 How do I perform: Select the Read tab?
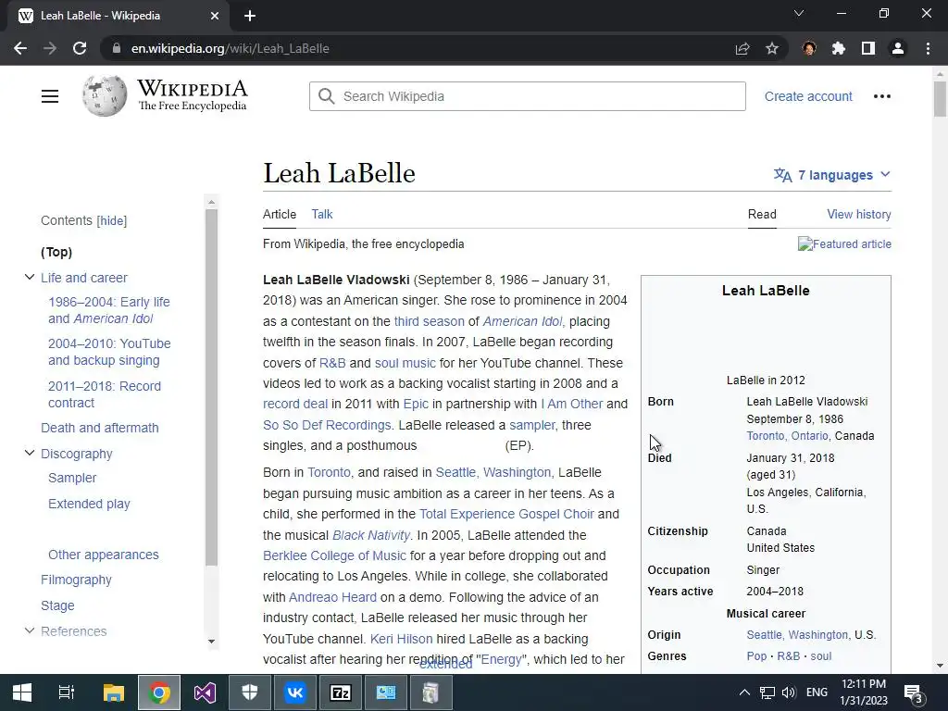(762, 214)
